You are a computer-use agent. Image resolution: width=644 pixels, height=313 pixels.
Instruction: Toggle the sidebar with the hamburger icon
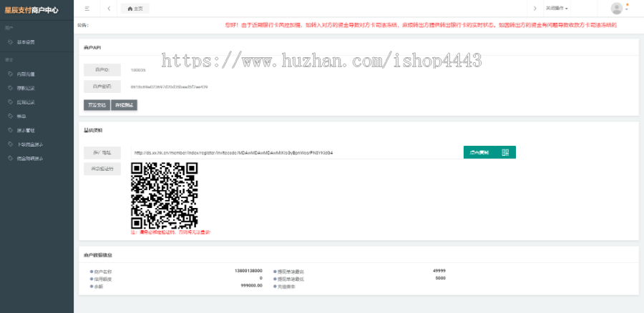coord(87,8)
